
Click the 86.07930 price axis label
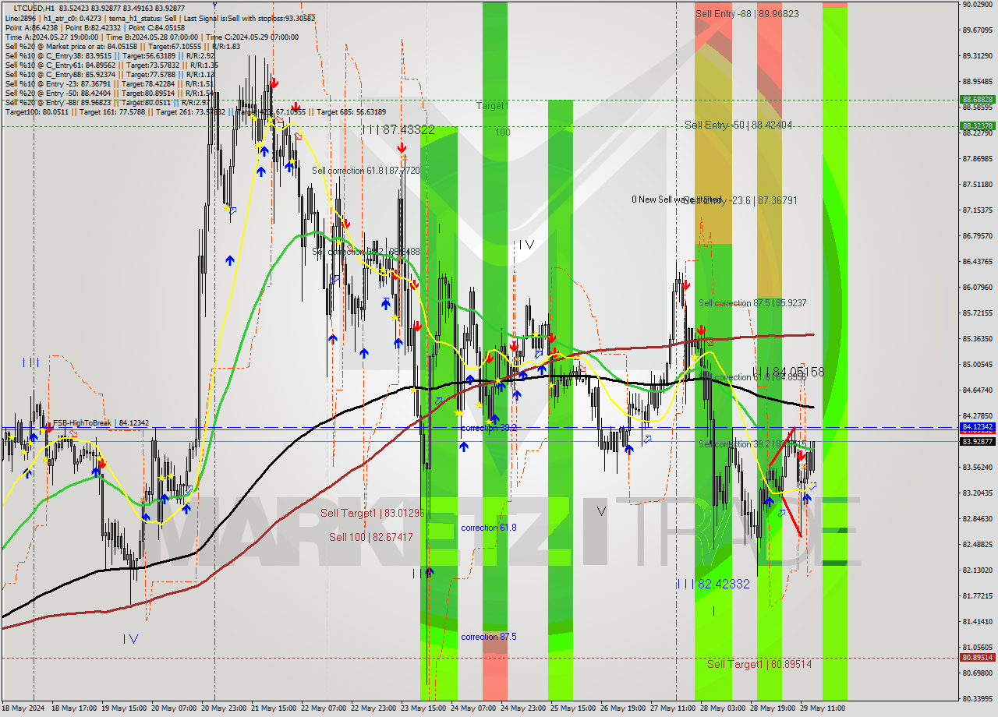(978, 288)
